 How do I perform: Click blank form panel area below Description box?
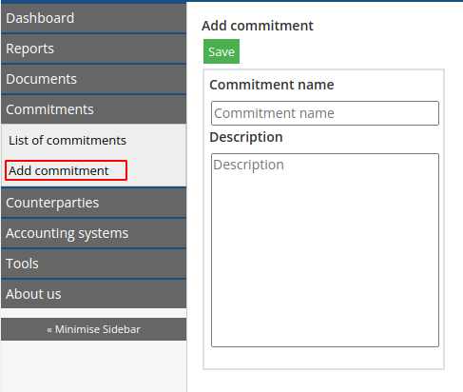pyautogui.click(x=323, y=358)
